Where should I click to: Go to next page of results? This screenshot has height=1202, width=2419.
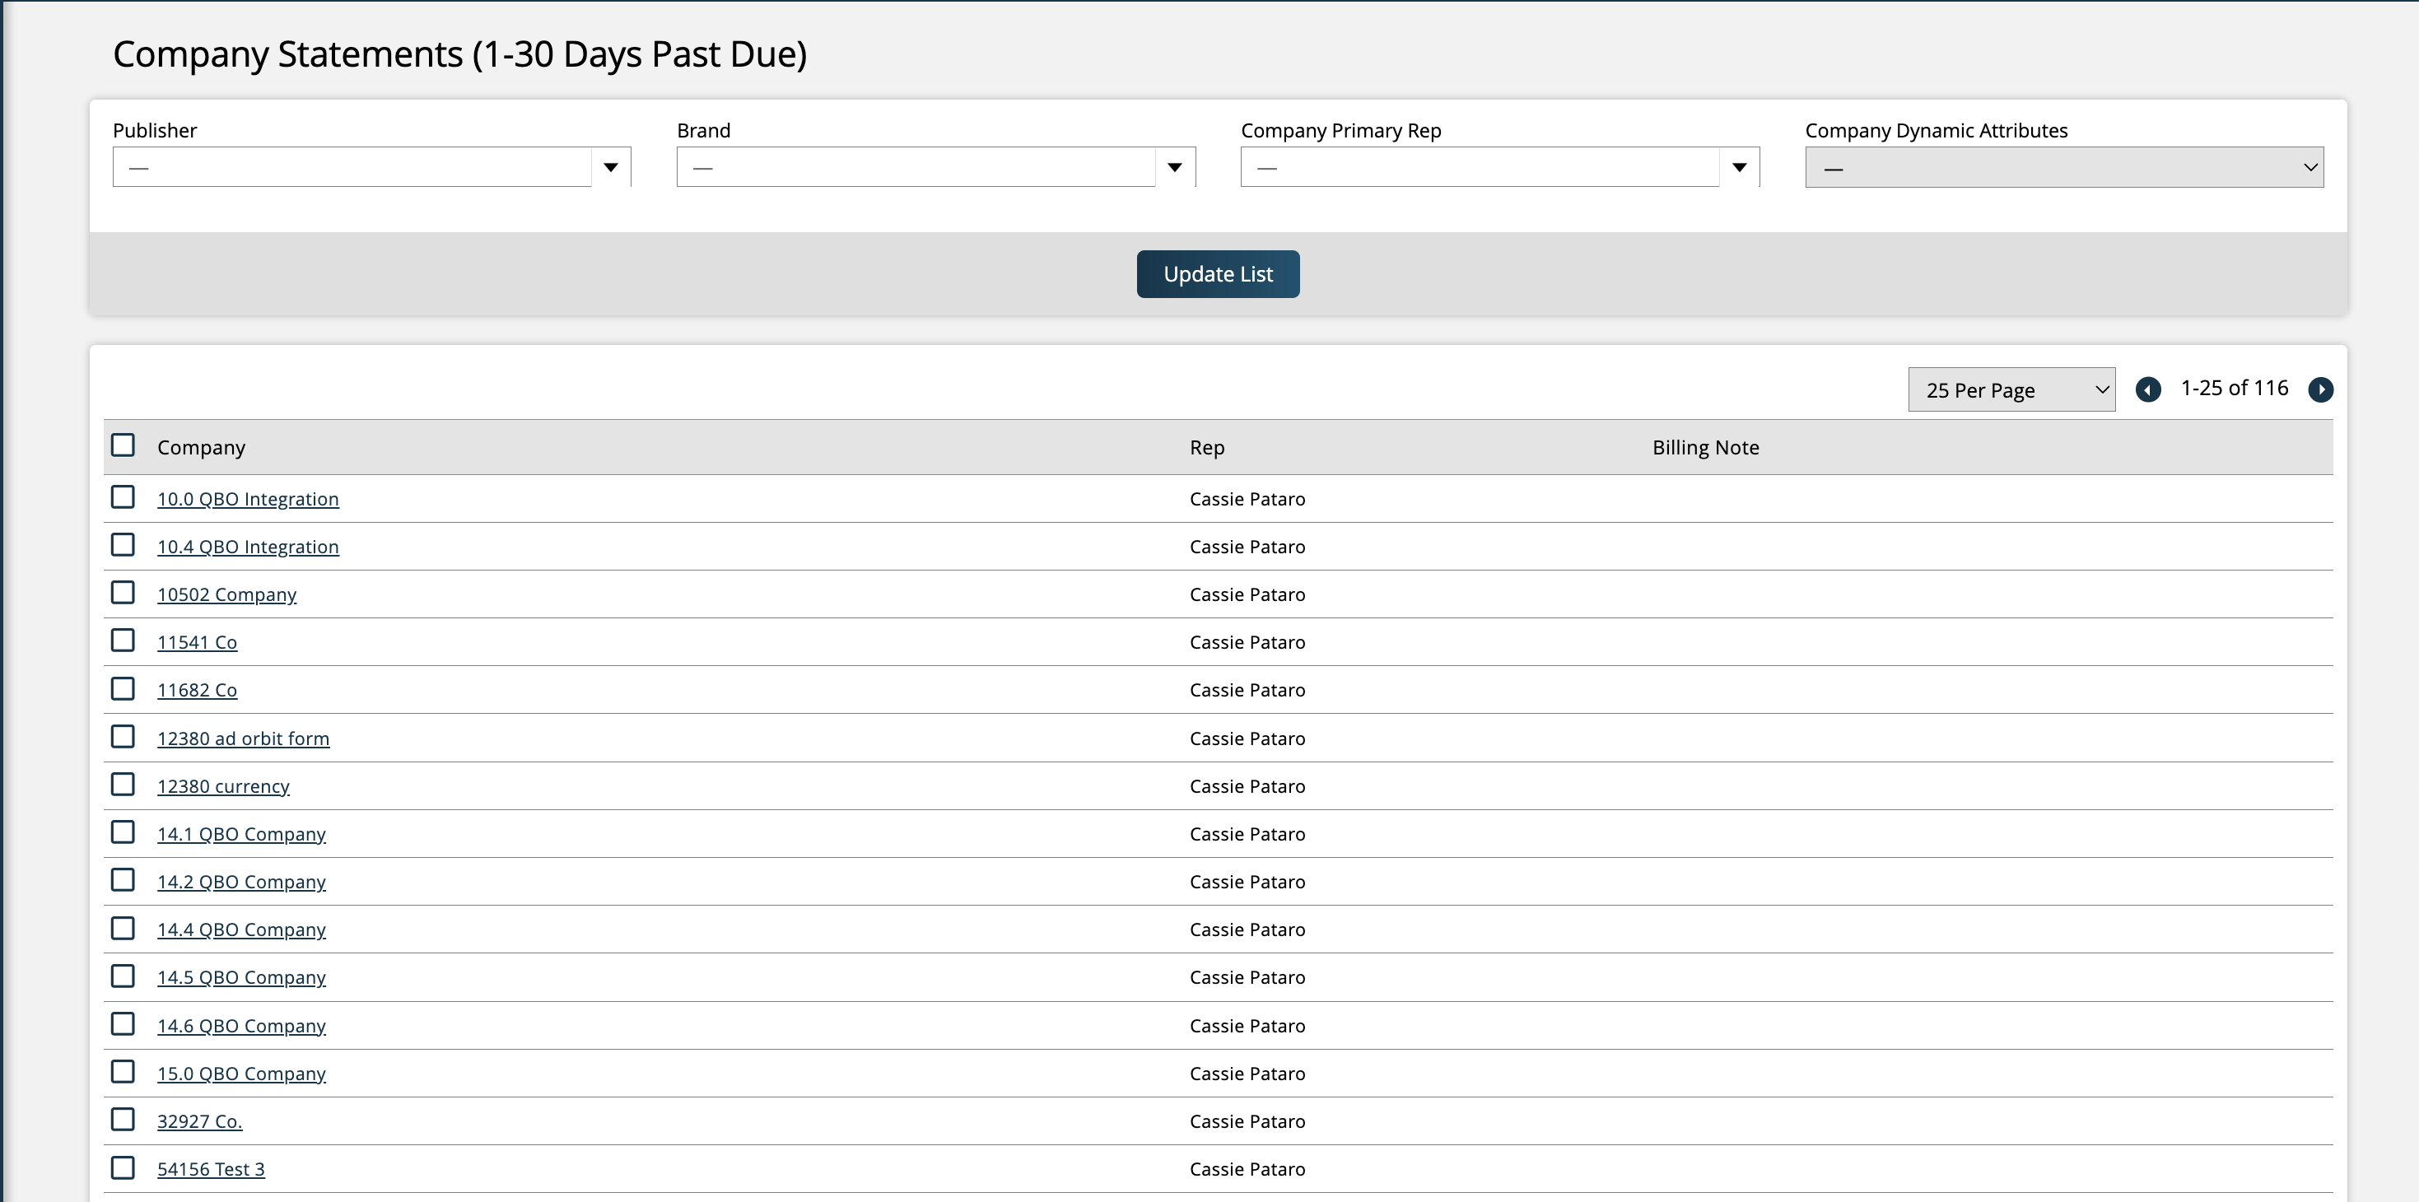[2319, 389]
